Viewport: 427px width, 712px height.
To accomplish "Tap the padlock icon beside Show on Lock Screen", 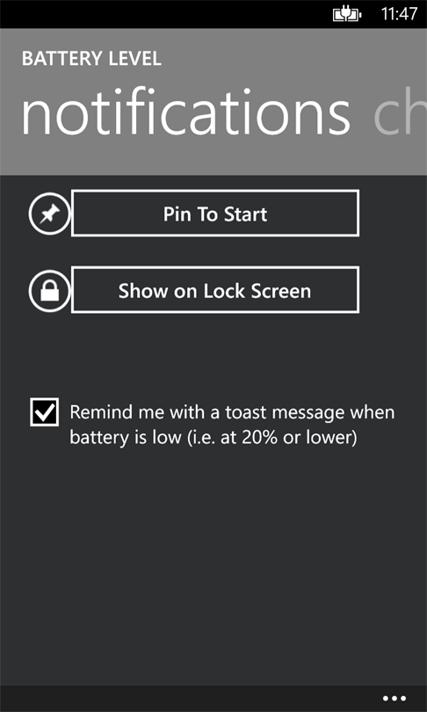I will coord(49,290).
